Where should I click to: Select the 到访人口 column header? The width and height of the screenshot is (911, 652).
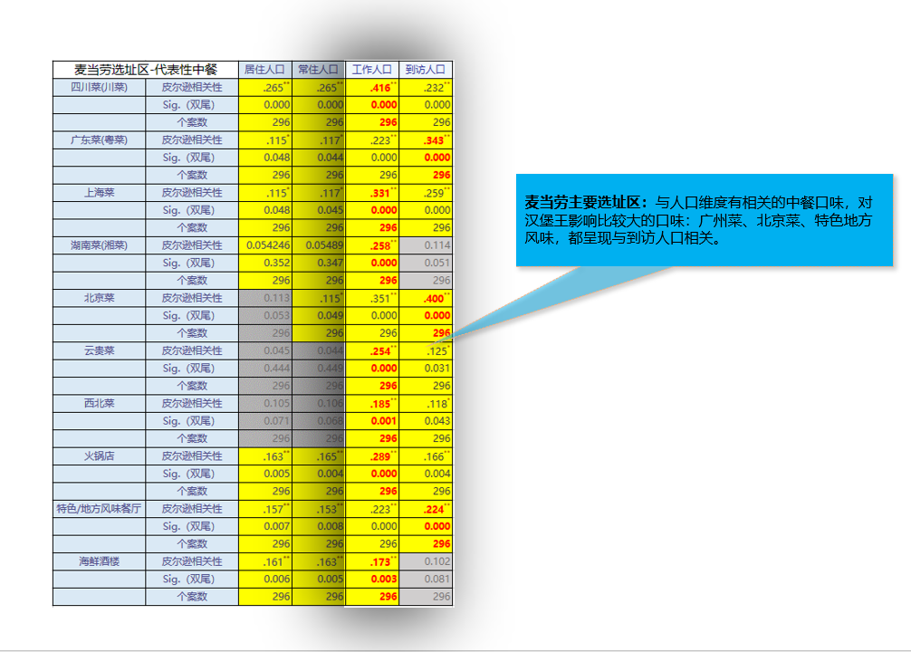click(x=426, y=70)
